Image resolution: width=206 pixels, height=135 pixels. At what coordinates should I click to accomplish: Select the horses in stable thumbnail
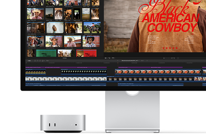point(74,28)
